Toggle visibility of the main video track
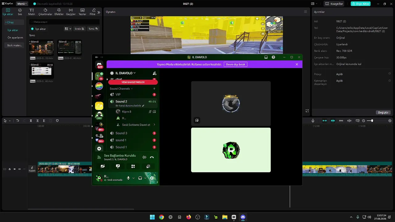The image size is (395, 222). (15, 169)
